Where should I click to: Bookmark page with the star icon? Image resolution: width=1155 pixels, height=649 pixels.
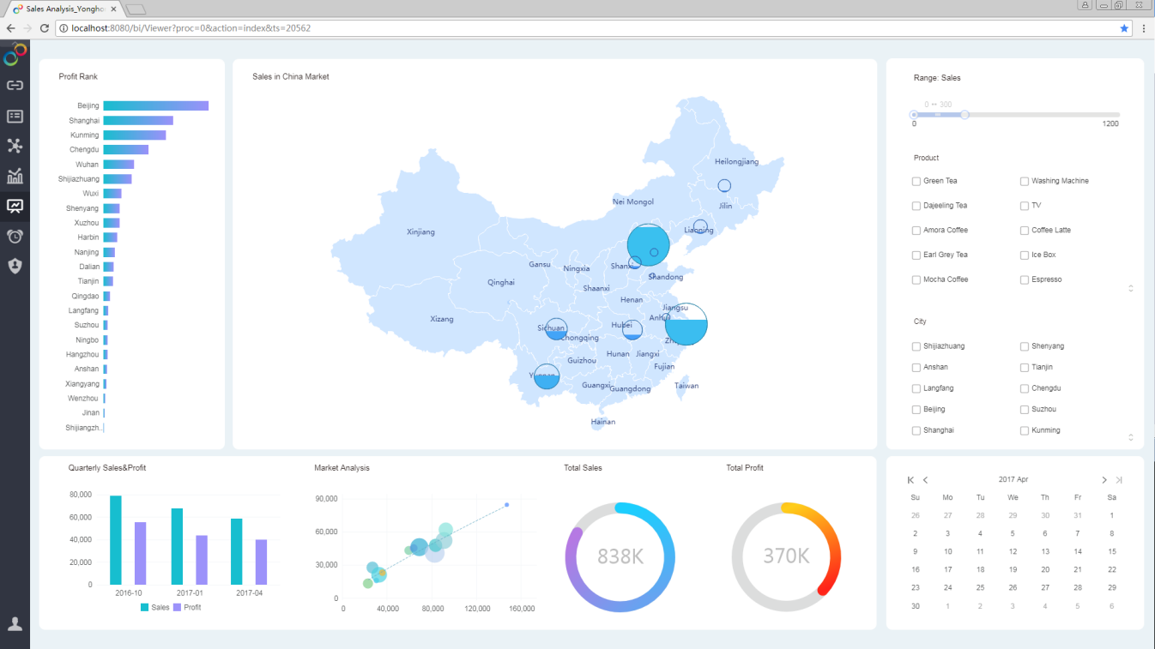pos(1124,28)
